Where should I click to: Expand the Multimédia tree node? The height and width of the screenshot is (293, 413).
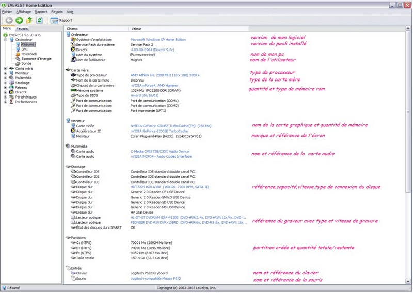pyautogui.click(x=6, y=78)
